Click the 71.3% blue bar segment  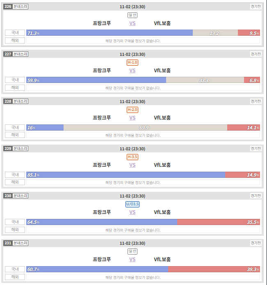point(110,33)
